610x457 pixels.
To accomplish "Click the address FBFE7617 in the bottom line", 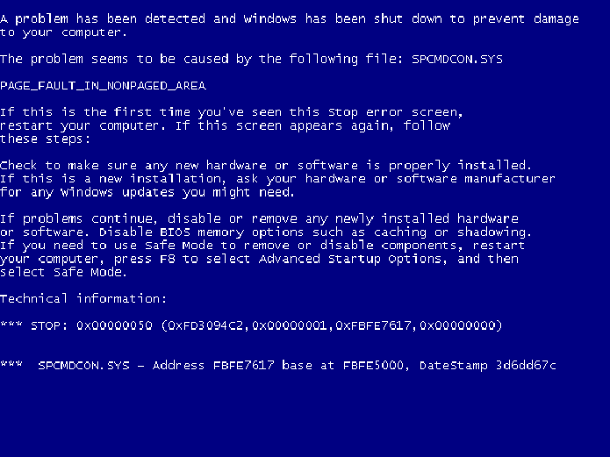I will 243,366.
